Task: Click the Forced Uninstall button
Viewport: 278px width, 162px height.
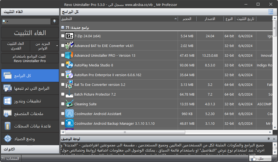Action: point(15,46)
